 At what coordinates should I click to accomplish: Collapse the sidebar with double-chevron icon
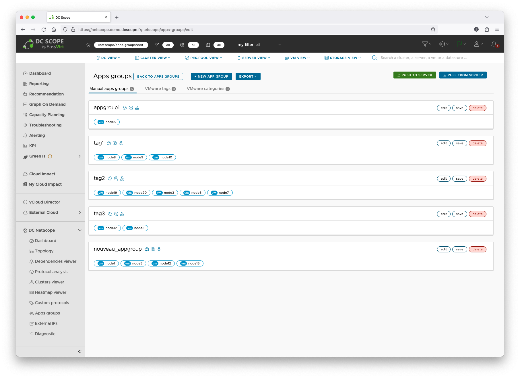coord(80,351)
